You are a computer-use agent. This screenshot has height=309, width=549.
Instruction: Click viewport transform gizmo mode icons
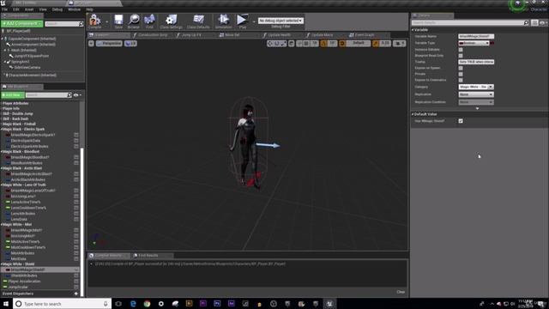(276, 44)
